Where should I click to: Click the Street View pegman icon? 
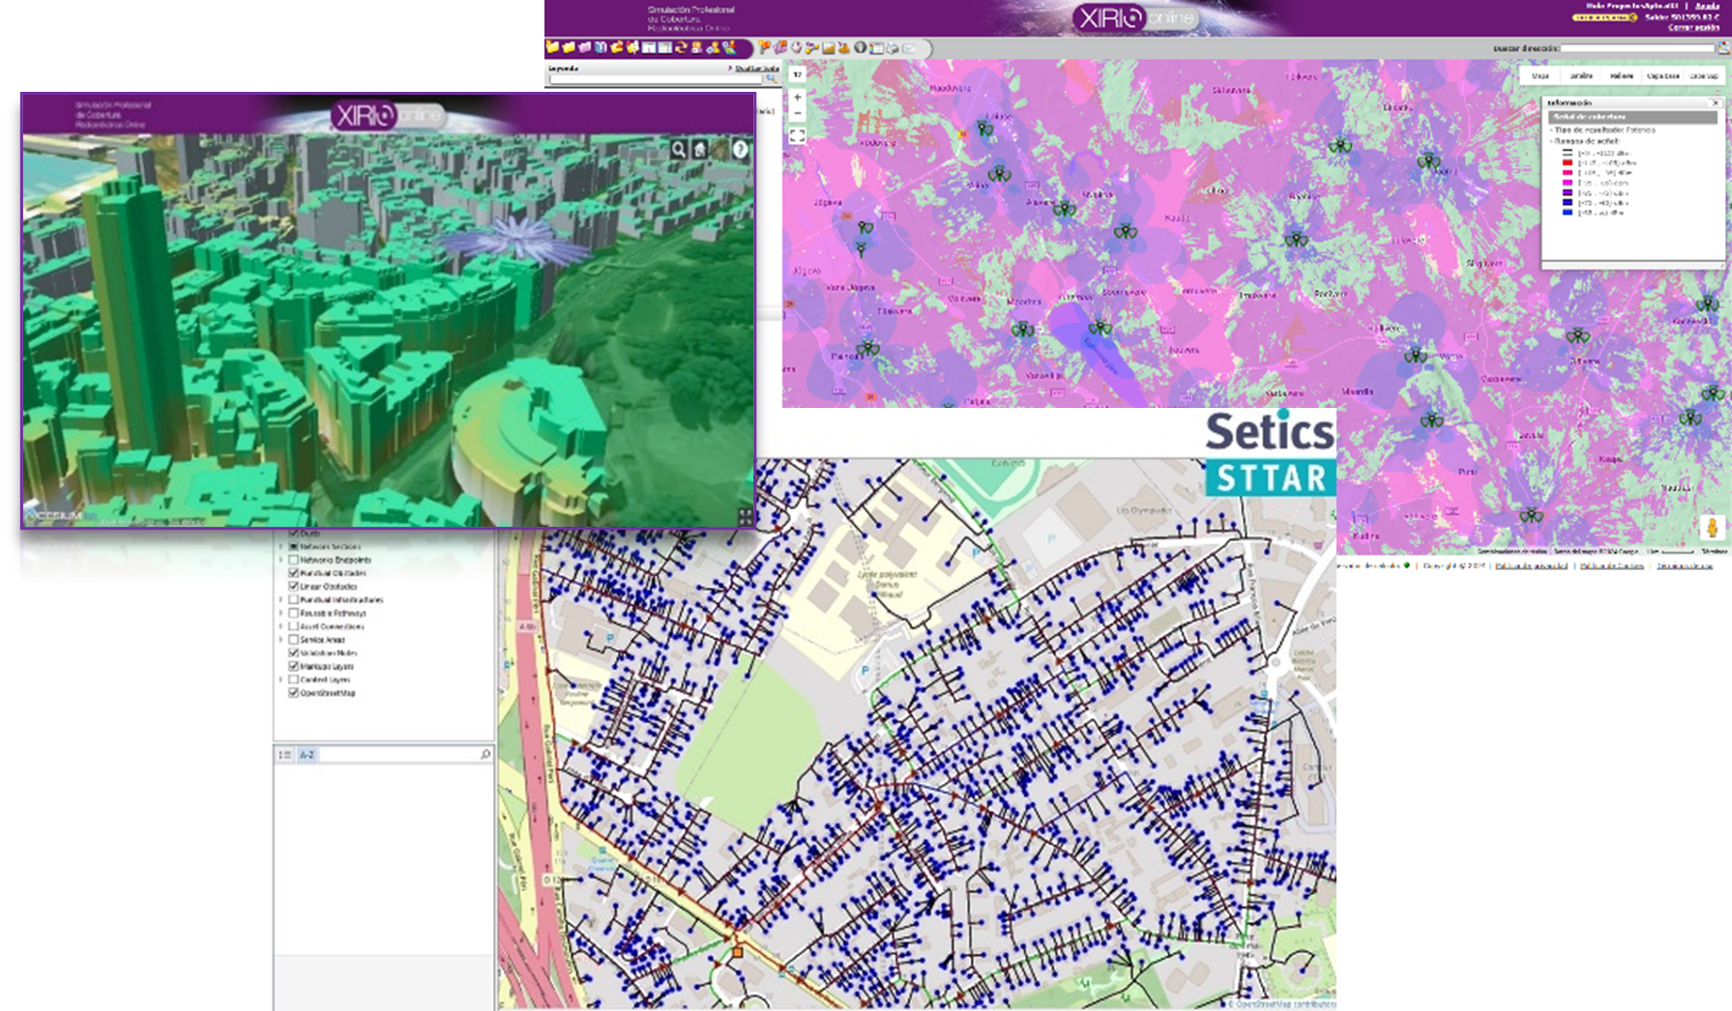[x=1712, y=528]
